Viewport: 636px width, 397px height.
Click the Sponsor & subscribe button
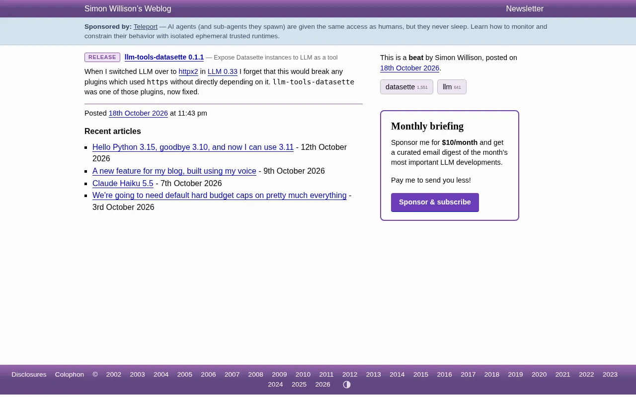click(435, 202)
